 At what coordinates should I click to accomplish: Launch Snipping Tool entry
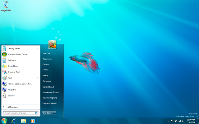(x=14, y=72)
